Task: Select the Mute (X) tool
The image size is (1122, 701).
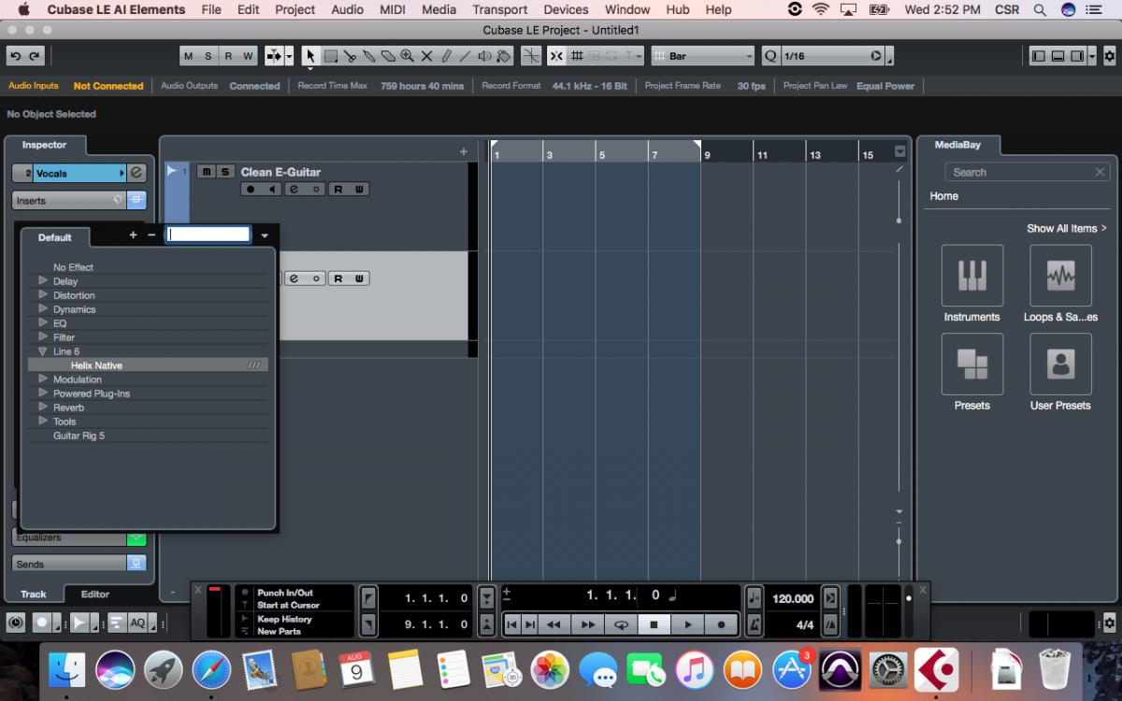Action: pos(426,56)
